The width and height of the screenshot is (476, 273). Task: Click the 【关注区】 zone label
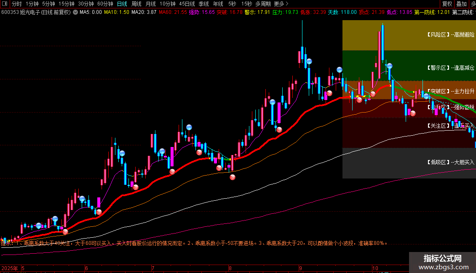tap(439, 126)
